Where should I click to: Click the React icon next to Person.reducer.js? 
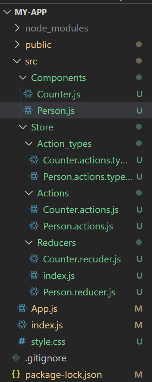34,292
